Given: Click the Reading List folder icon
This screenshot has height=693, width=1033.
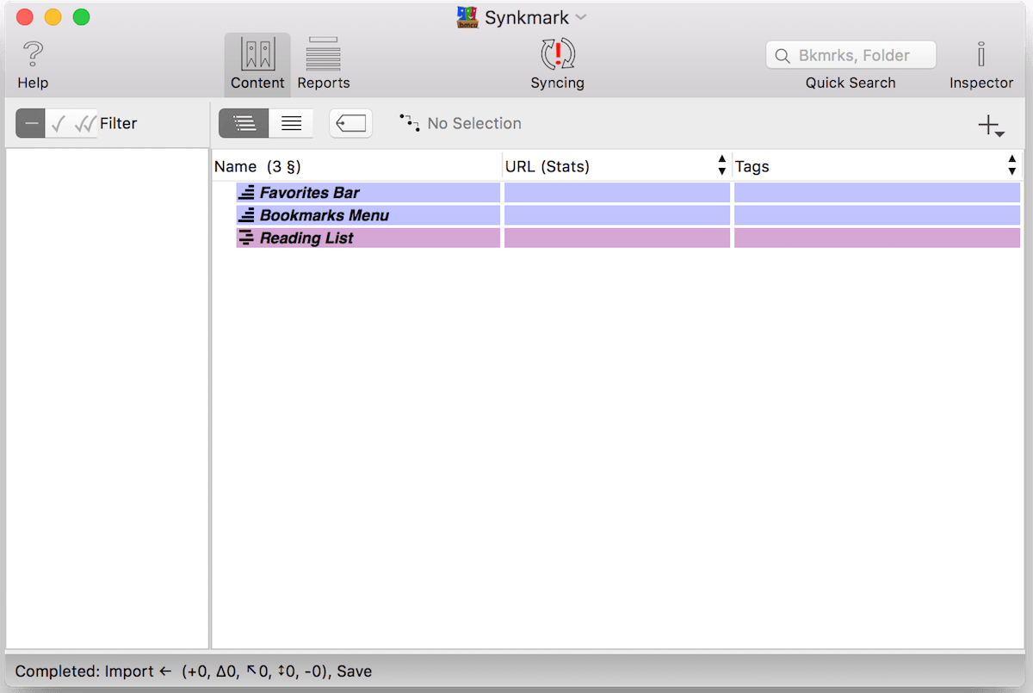Looking at the screenshot, I should (x=246, y=238).
